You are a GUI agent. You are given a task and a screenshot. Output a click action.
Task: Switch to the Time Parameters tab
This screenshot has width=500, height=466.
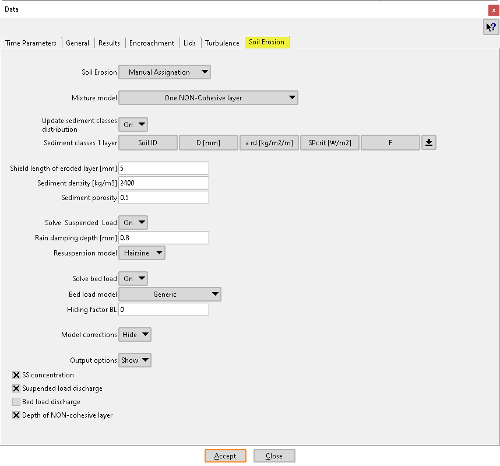click(31, 43)
